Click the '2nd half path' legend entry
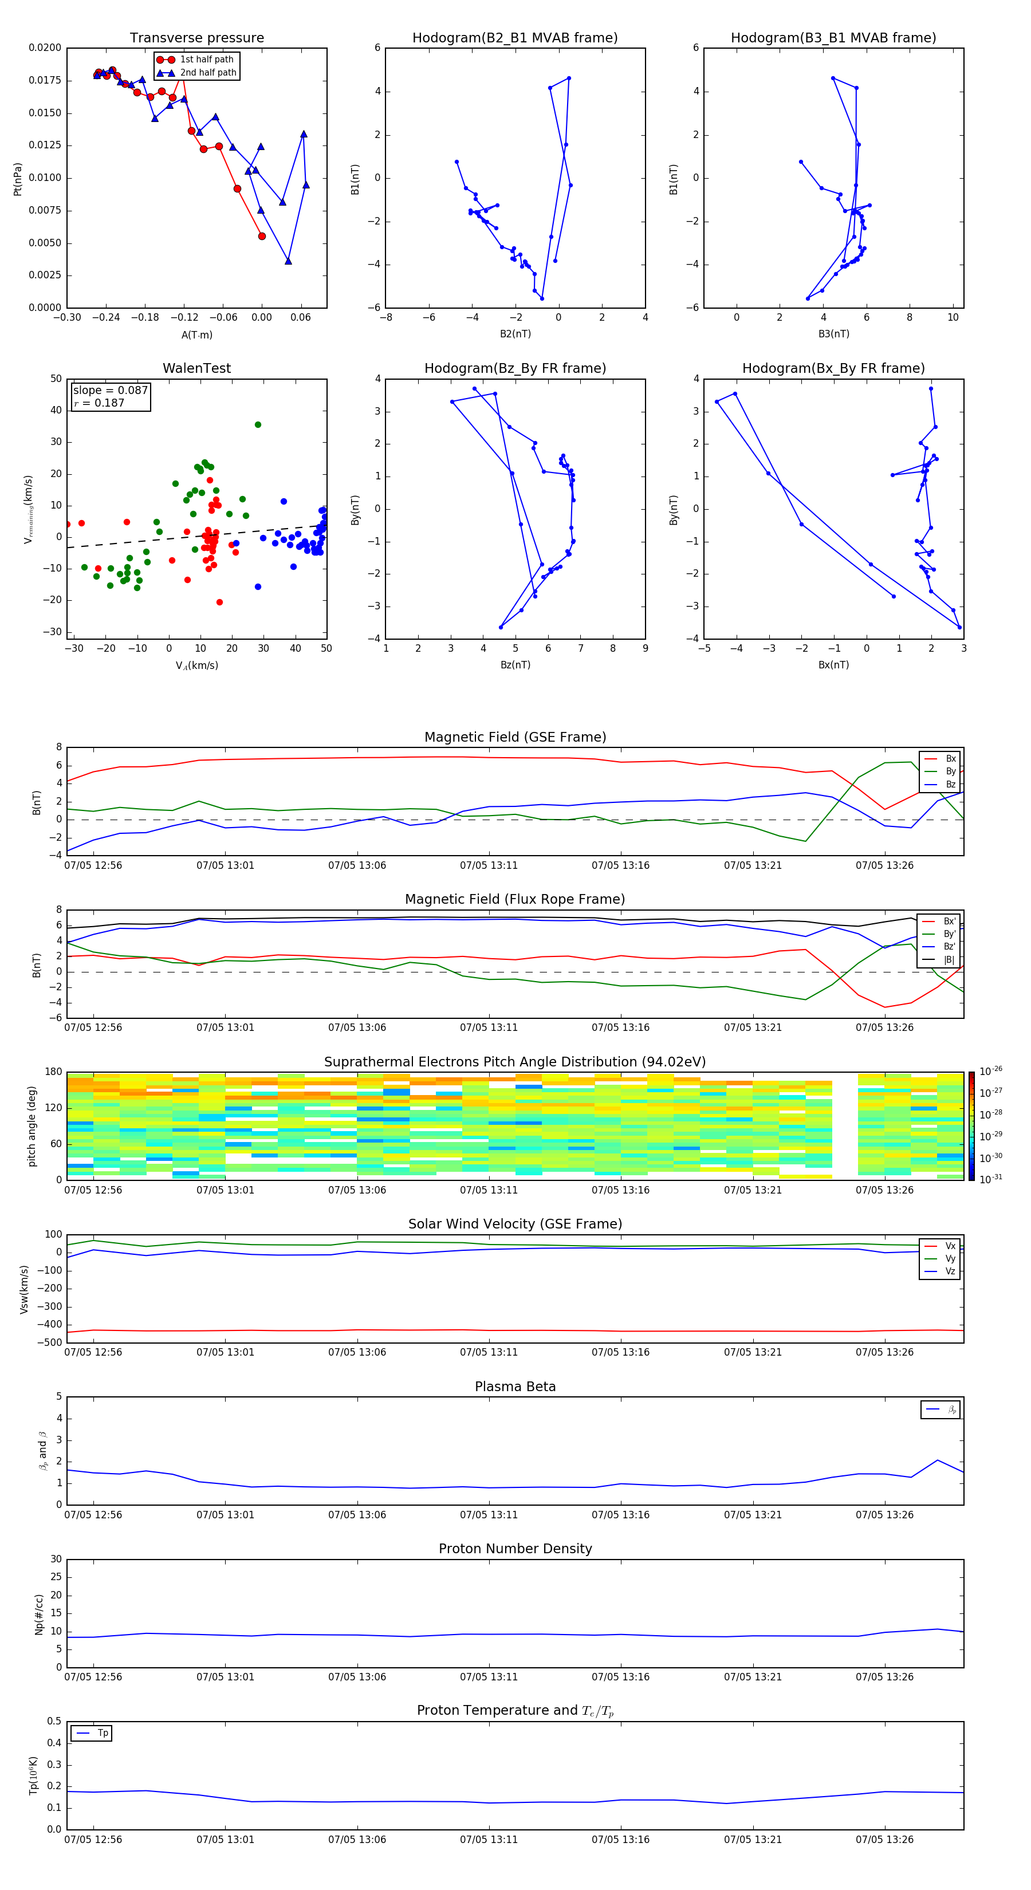The height and width of the screenshot is (1890, 1031). click(x=196, y=73)
